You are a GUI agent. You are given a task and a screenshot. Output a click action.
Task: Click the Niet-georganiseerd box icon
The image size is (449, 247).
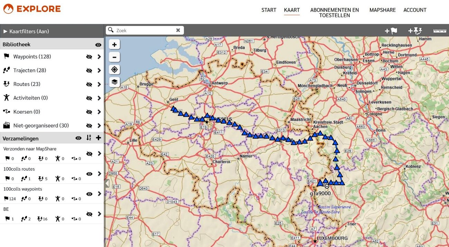6,125
